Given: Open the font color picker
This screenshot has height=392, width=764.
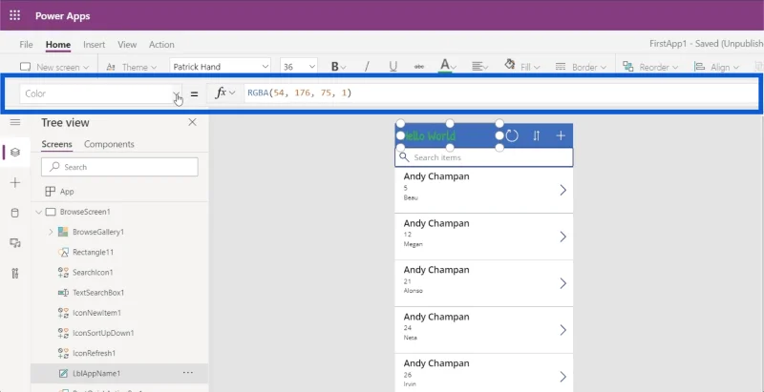Looking at the screenshot, I should [x=448, y=66].
